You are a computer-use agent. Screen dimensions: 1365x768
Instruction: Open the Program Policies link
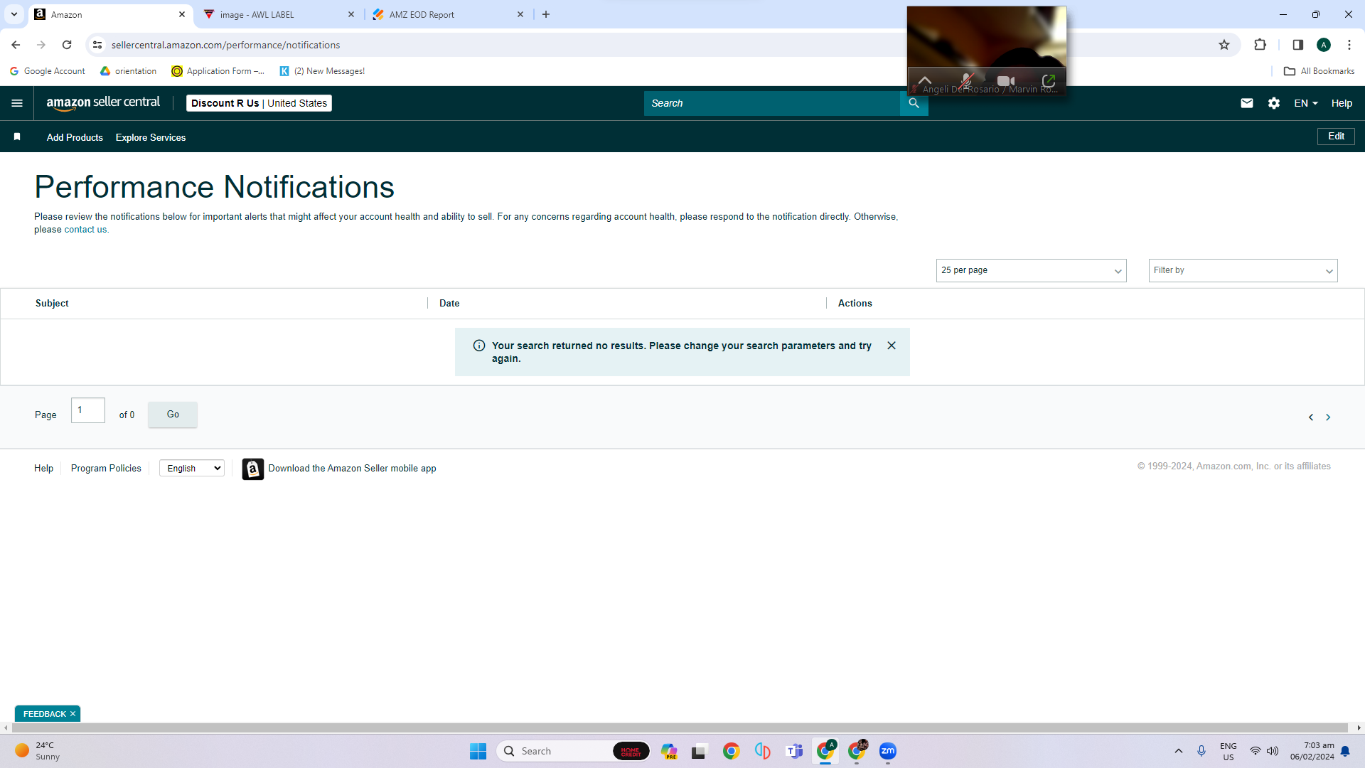tap(106, 468)
